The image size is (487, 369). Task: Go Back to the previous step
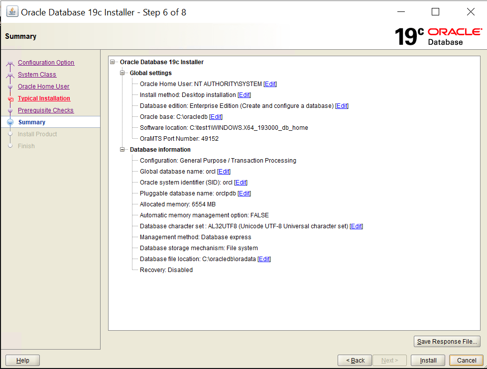click(x=355, y=361)
